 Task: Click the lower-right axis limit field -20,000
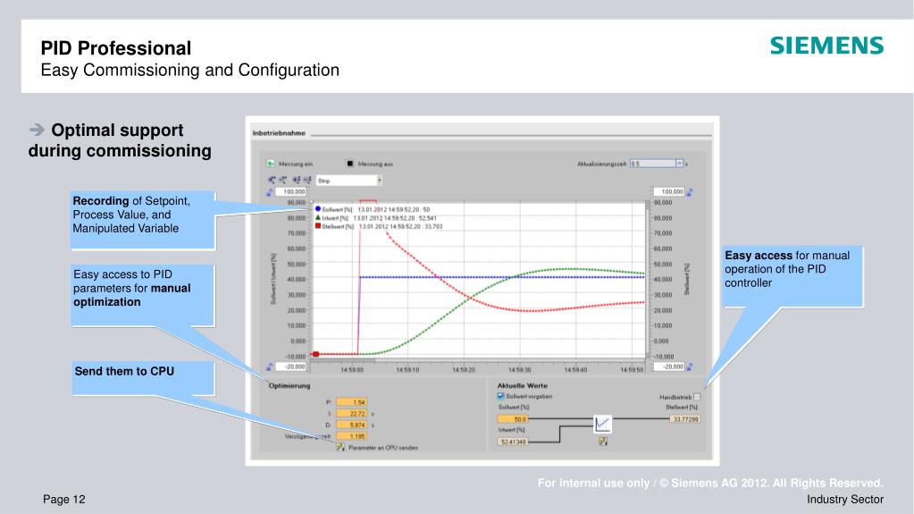point(668,367)
